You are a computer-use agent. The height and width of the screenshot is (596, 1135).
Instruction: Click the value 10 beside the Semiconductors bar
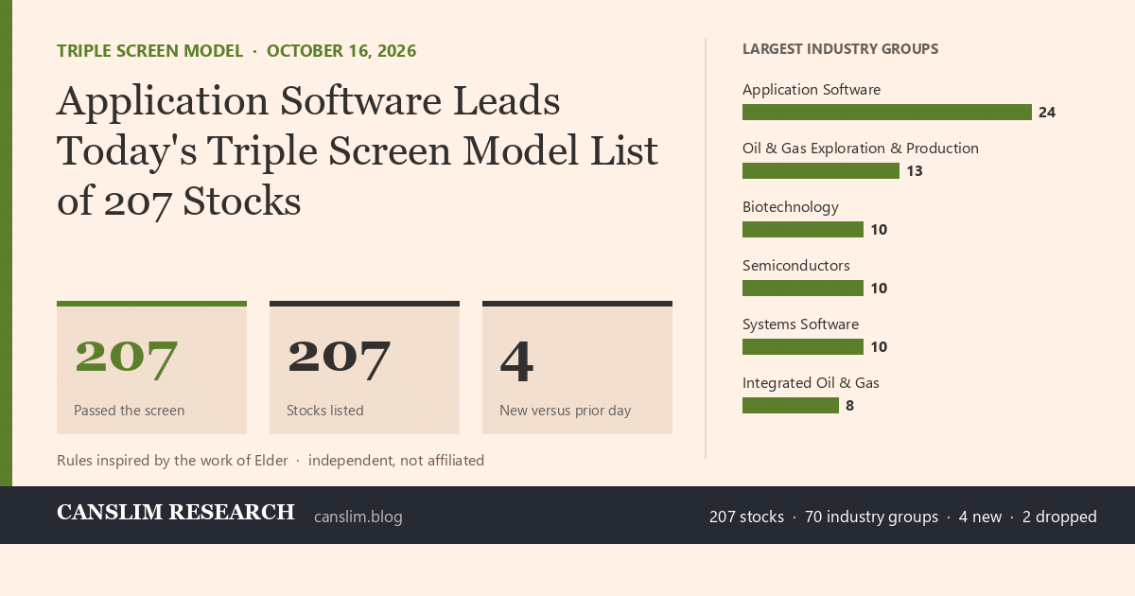879,289
